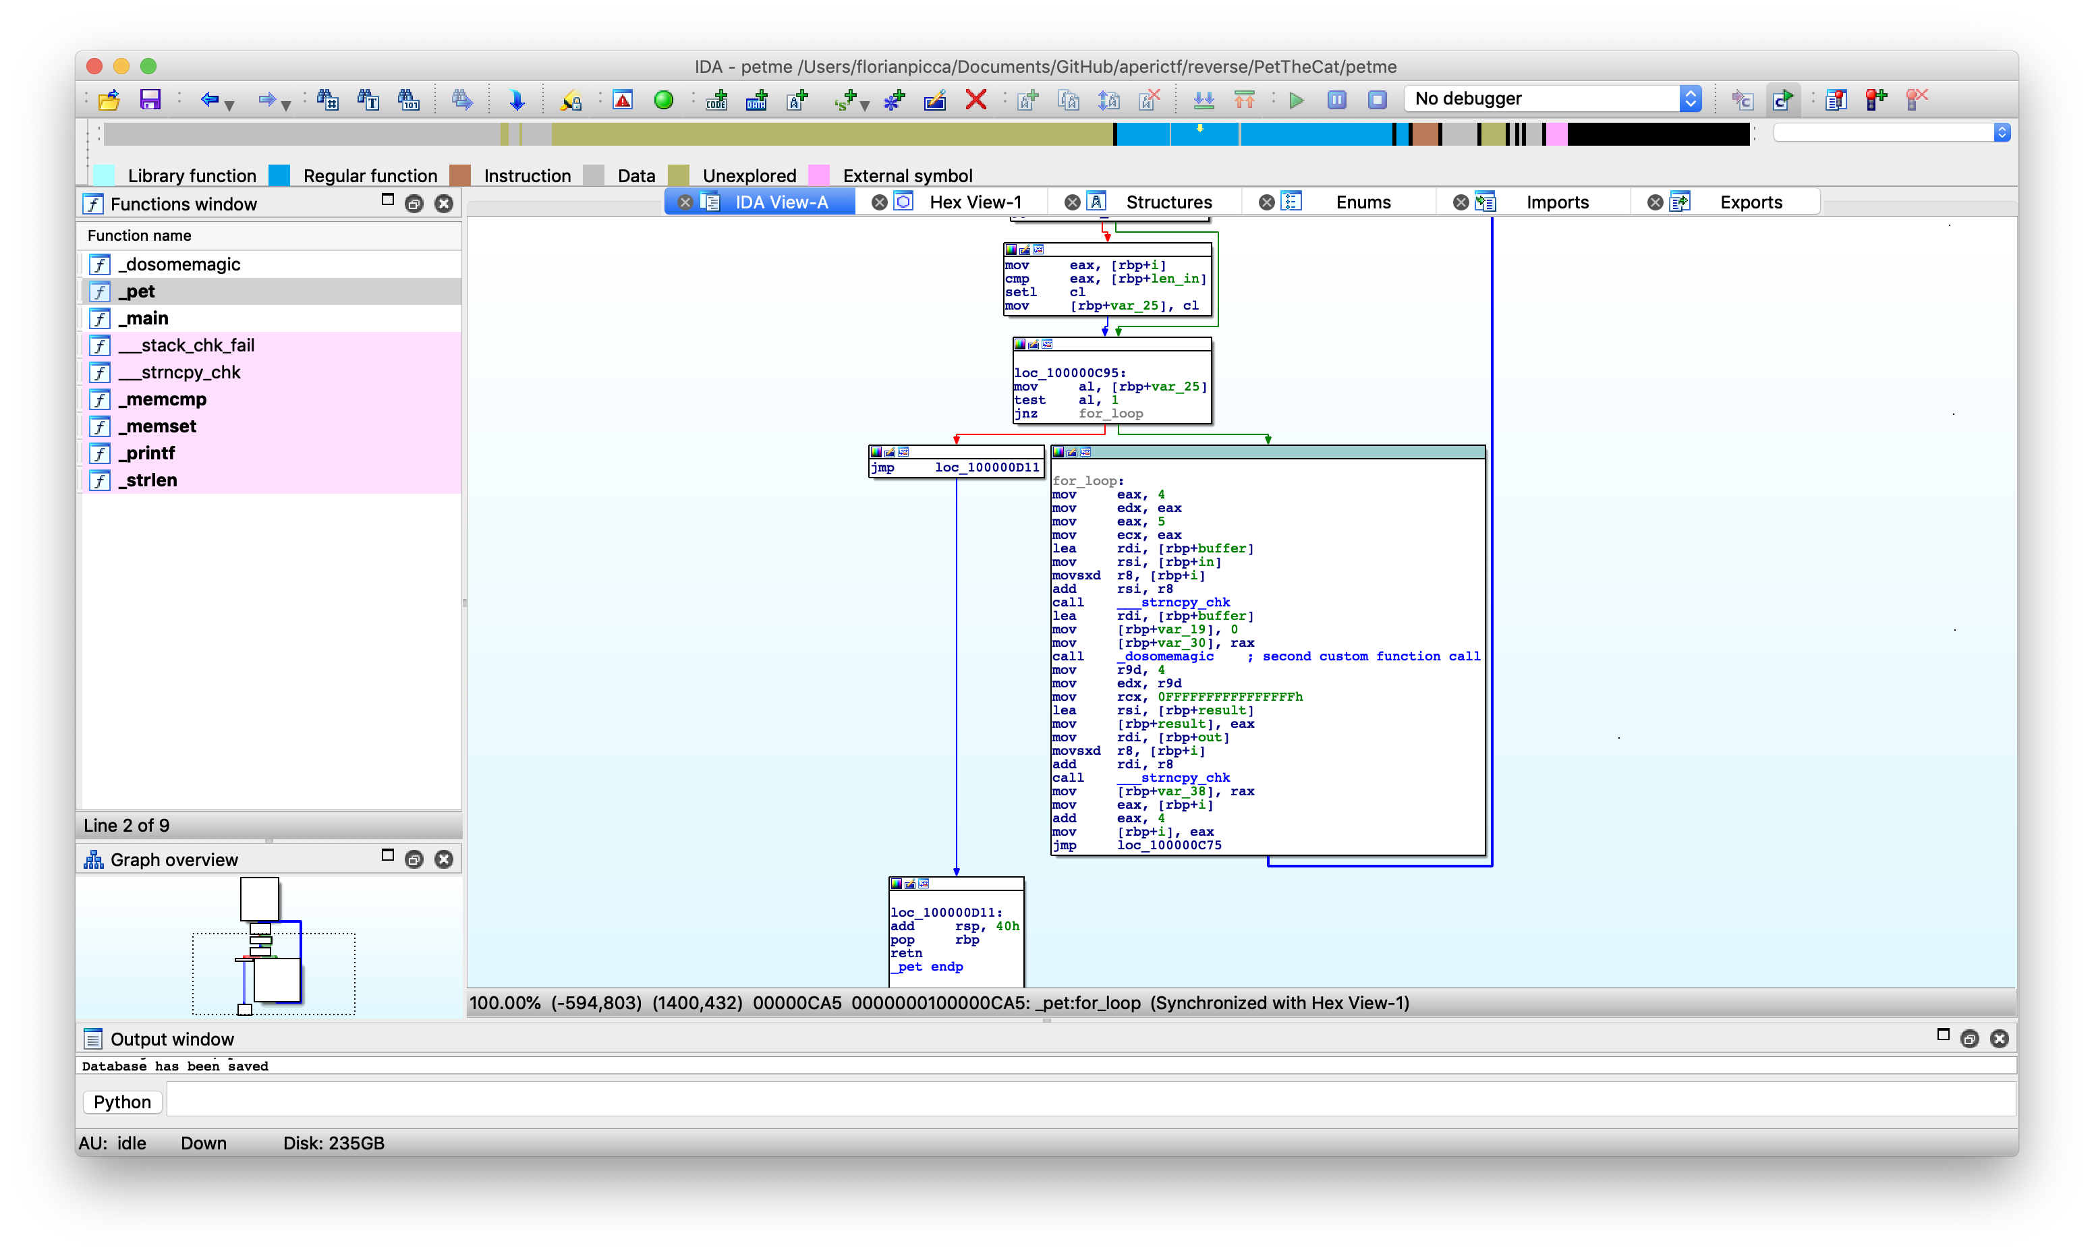Jump forward with the blue right arrow
The width and height of the screenshot is (2094, 1256).
(266, 100)
